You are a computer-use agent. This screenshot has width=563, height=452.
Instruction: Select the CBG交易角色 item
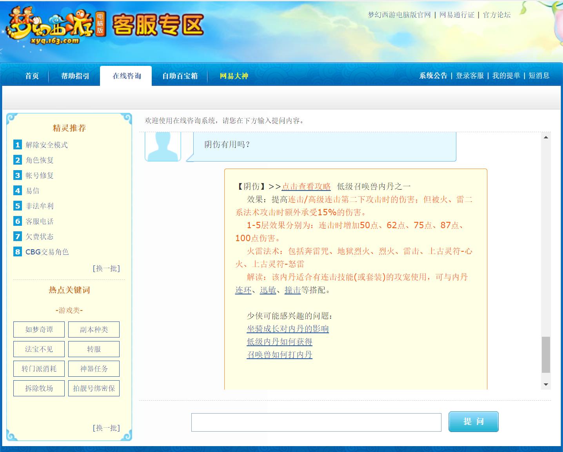pos(46,252)
